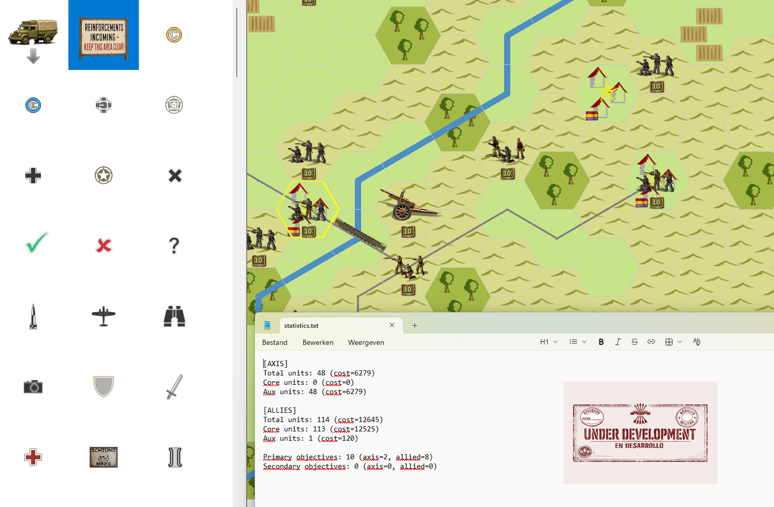
Task: Toggle strikethrough formatting
Action: [635, 342]
